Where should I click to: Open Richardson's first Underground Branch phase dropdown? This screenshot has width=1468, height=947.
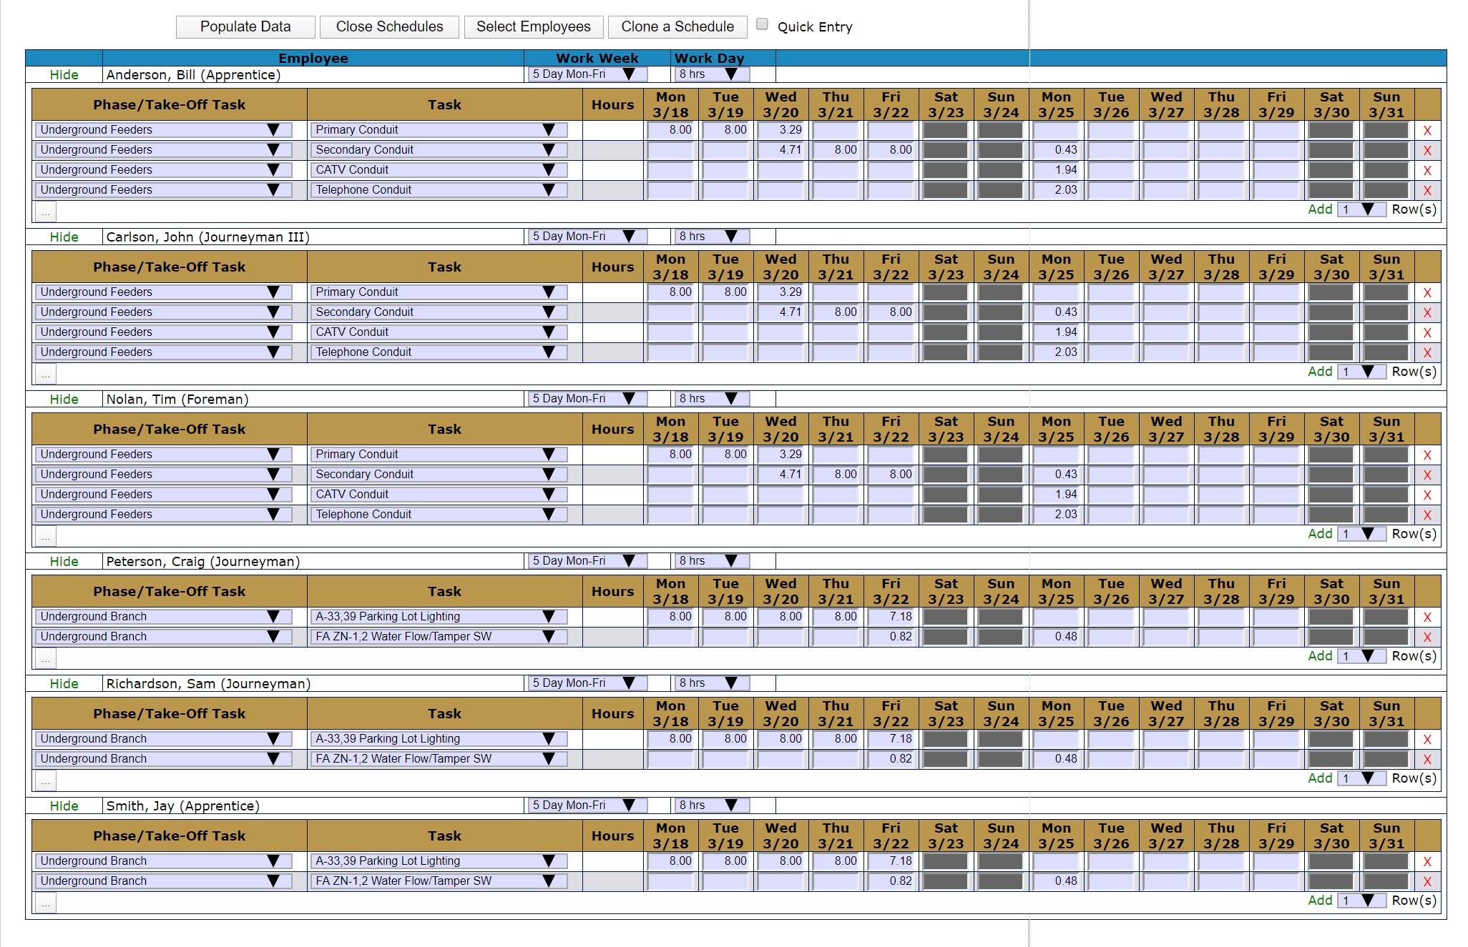[x=163, y=738]
